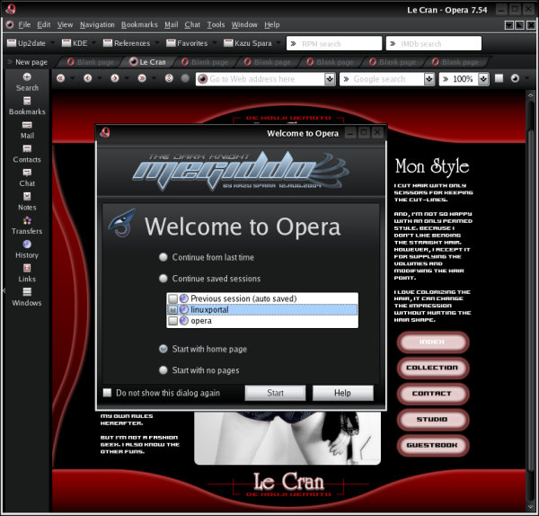Expand the Up2date folder arrow
Screen dimensions: 539x516
pos(52,42)
